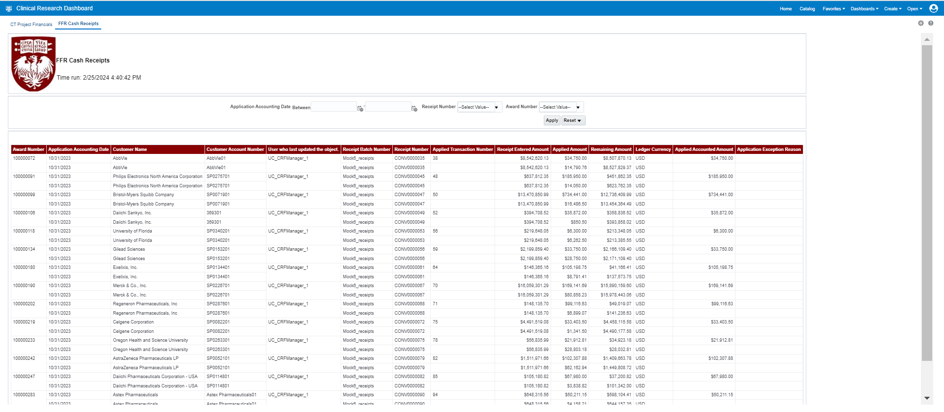Screen dimensions: 944x412
Task: Click the Receipt Number column header
Action: (412, 149)
